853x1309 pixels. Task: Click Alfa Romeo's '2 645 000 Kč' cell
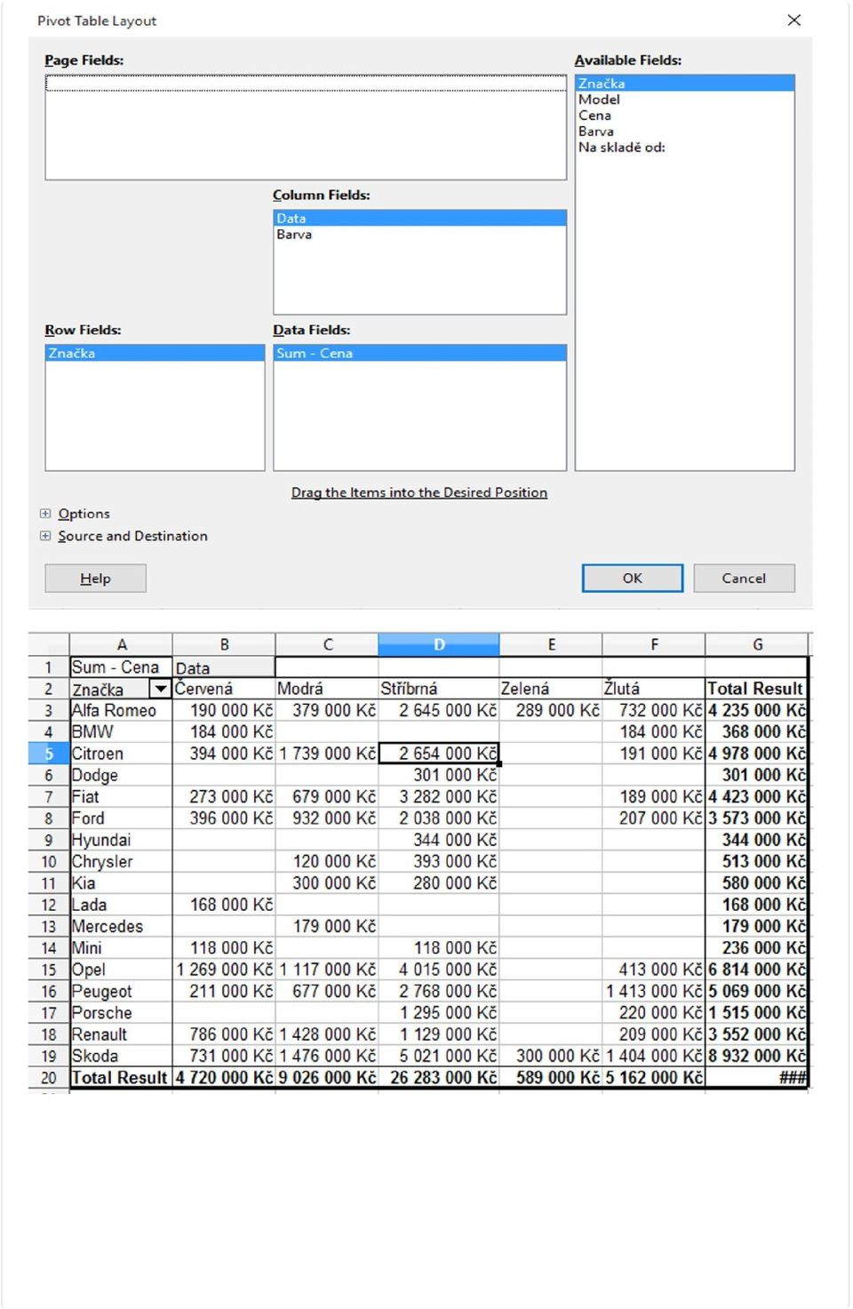pos(439,711)
